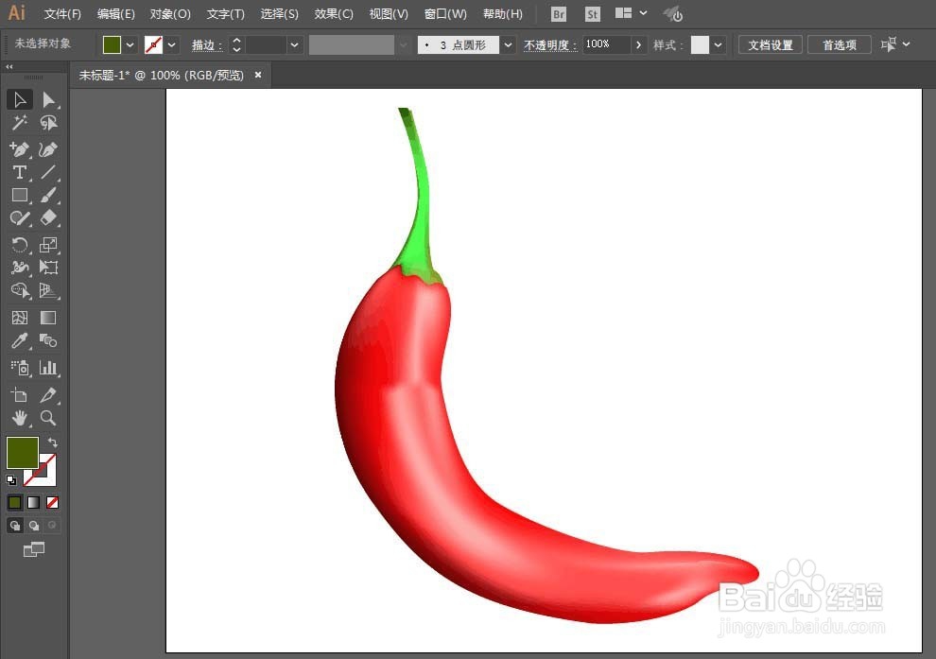The image size is (936, 659).
Task: Select the Rotate tool
Action: pos(19,245)
